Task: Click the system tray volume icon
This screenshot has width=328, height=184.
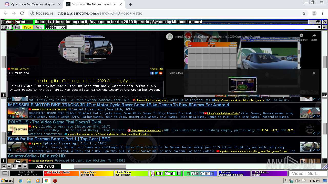Action: click(297, 181)
